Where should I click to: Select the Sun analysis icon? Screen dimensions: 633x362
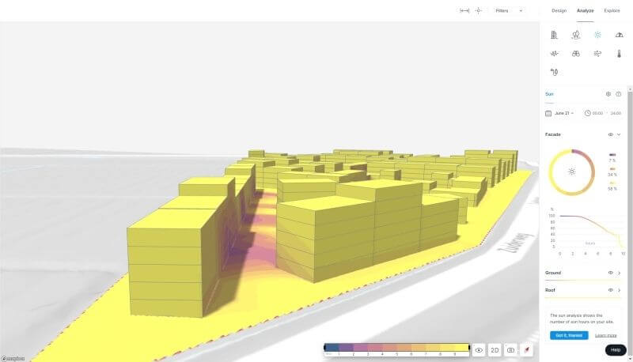click(x=597, y=35)
